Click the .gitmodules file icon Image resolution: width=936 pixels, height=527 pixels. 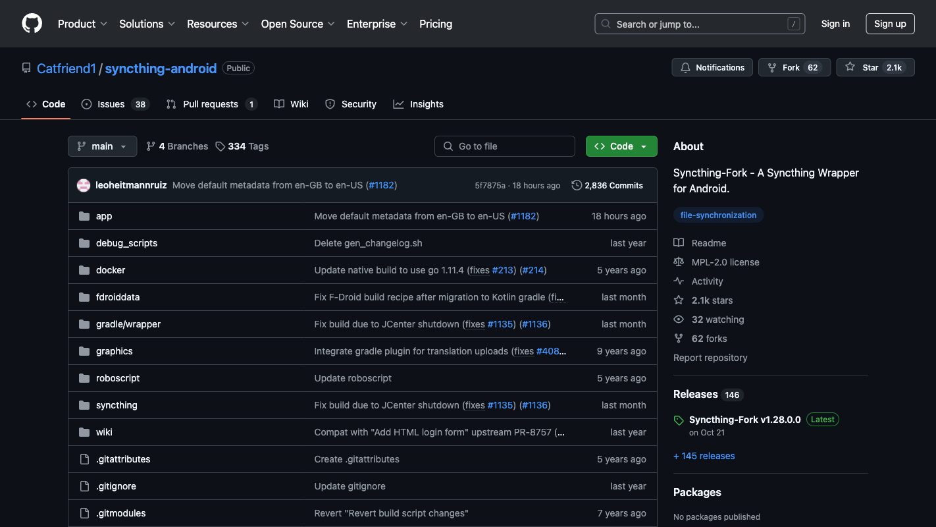pos(84,513)
